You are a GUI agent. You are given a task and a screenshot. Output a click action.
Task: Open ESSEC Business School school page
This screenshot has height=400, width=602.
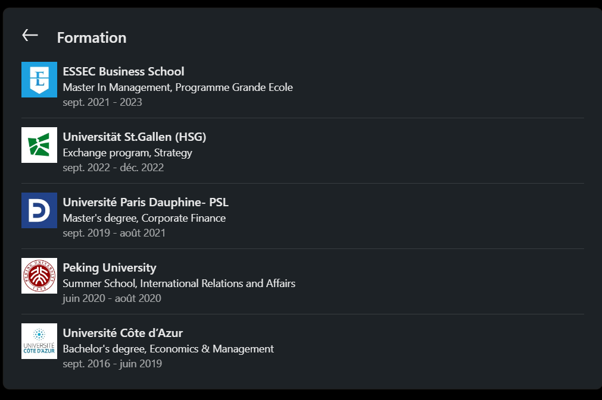[x=124, y=72]
